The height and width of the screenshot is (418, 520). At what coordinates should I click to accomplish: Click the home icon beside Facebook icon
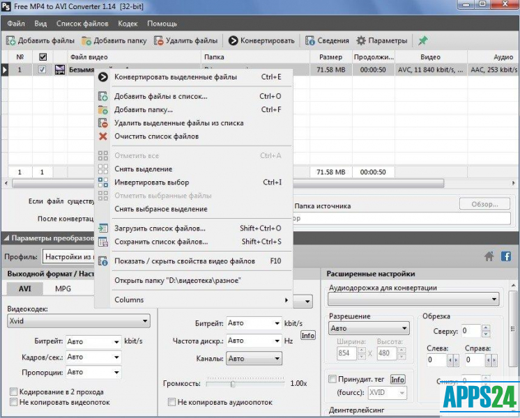tap(489, 256)
